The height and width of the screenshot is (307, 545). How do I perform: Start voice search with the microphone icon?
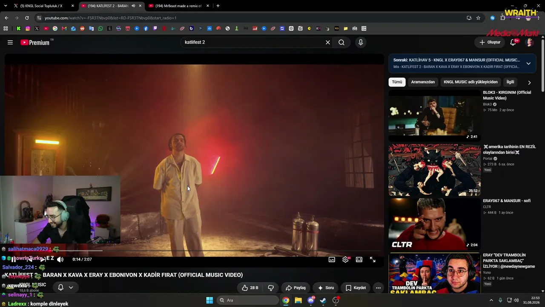tap(361, 42)
